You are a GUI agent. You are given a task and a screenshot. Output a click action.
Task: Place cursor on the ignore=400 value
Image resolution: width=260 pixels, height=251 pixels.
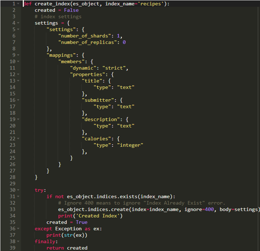click(x=209, y=209)
